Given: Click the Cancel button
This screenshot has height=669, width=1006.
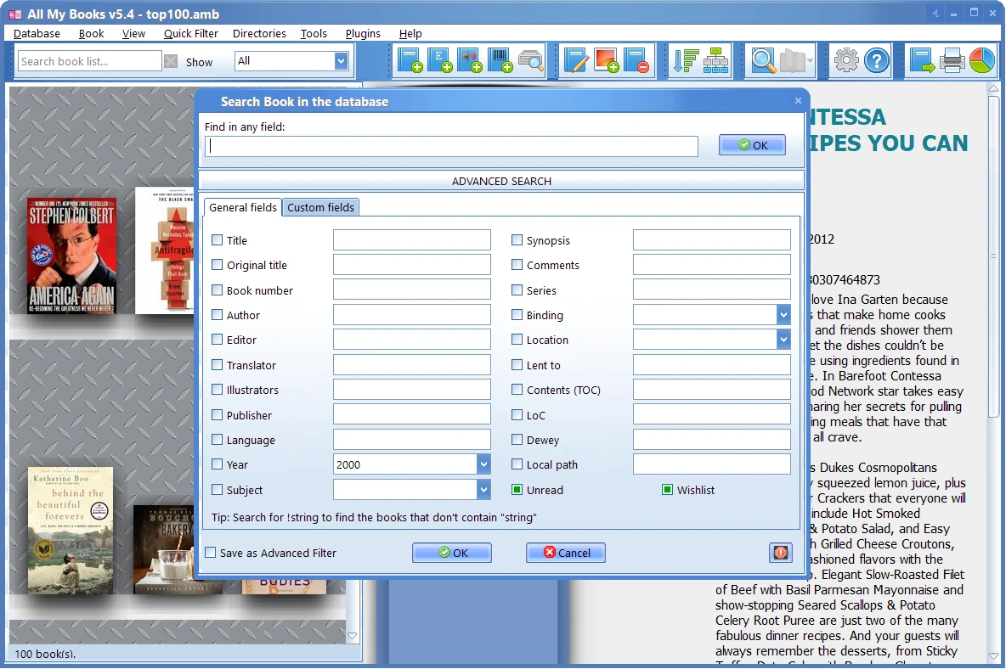Looking at the screenshot, I should [x=565, y=553].
